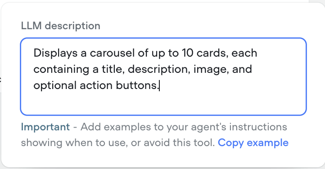This screenshot has width=325, height=169.
Task: Click the word 'each' ending the first line
Action: [244, 53]
